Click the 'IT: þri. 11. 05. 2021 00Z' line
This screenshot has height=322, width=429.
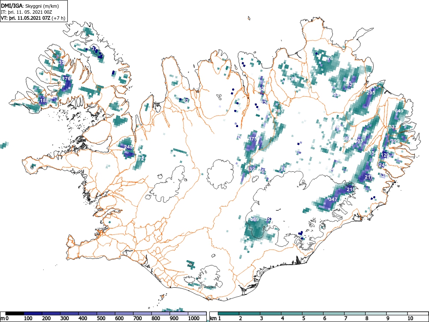click(x=27, y=12)
